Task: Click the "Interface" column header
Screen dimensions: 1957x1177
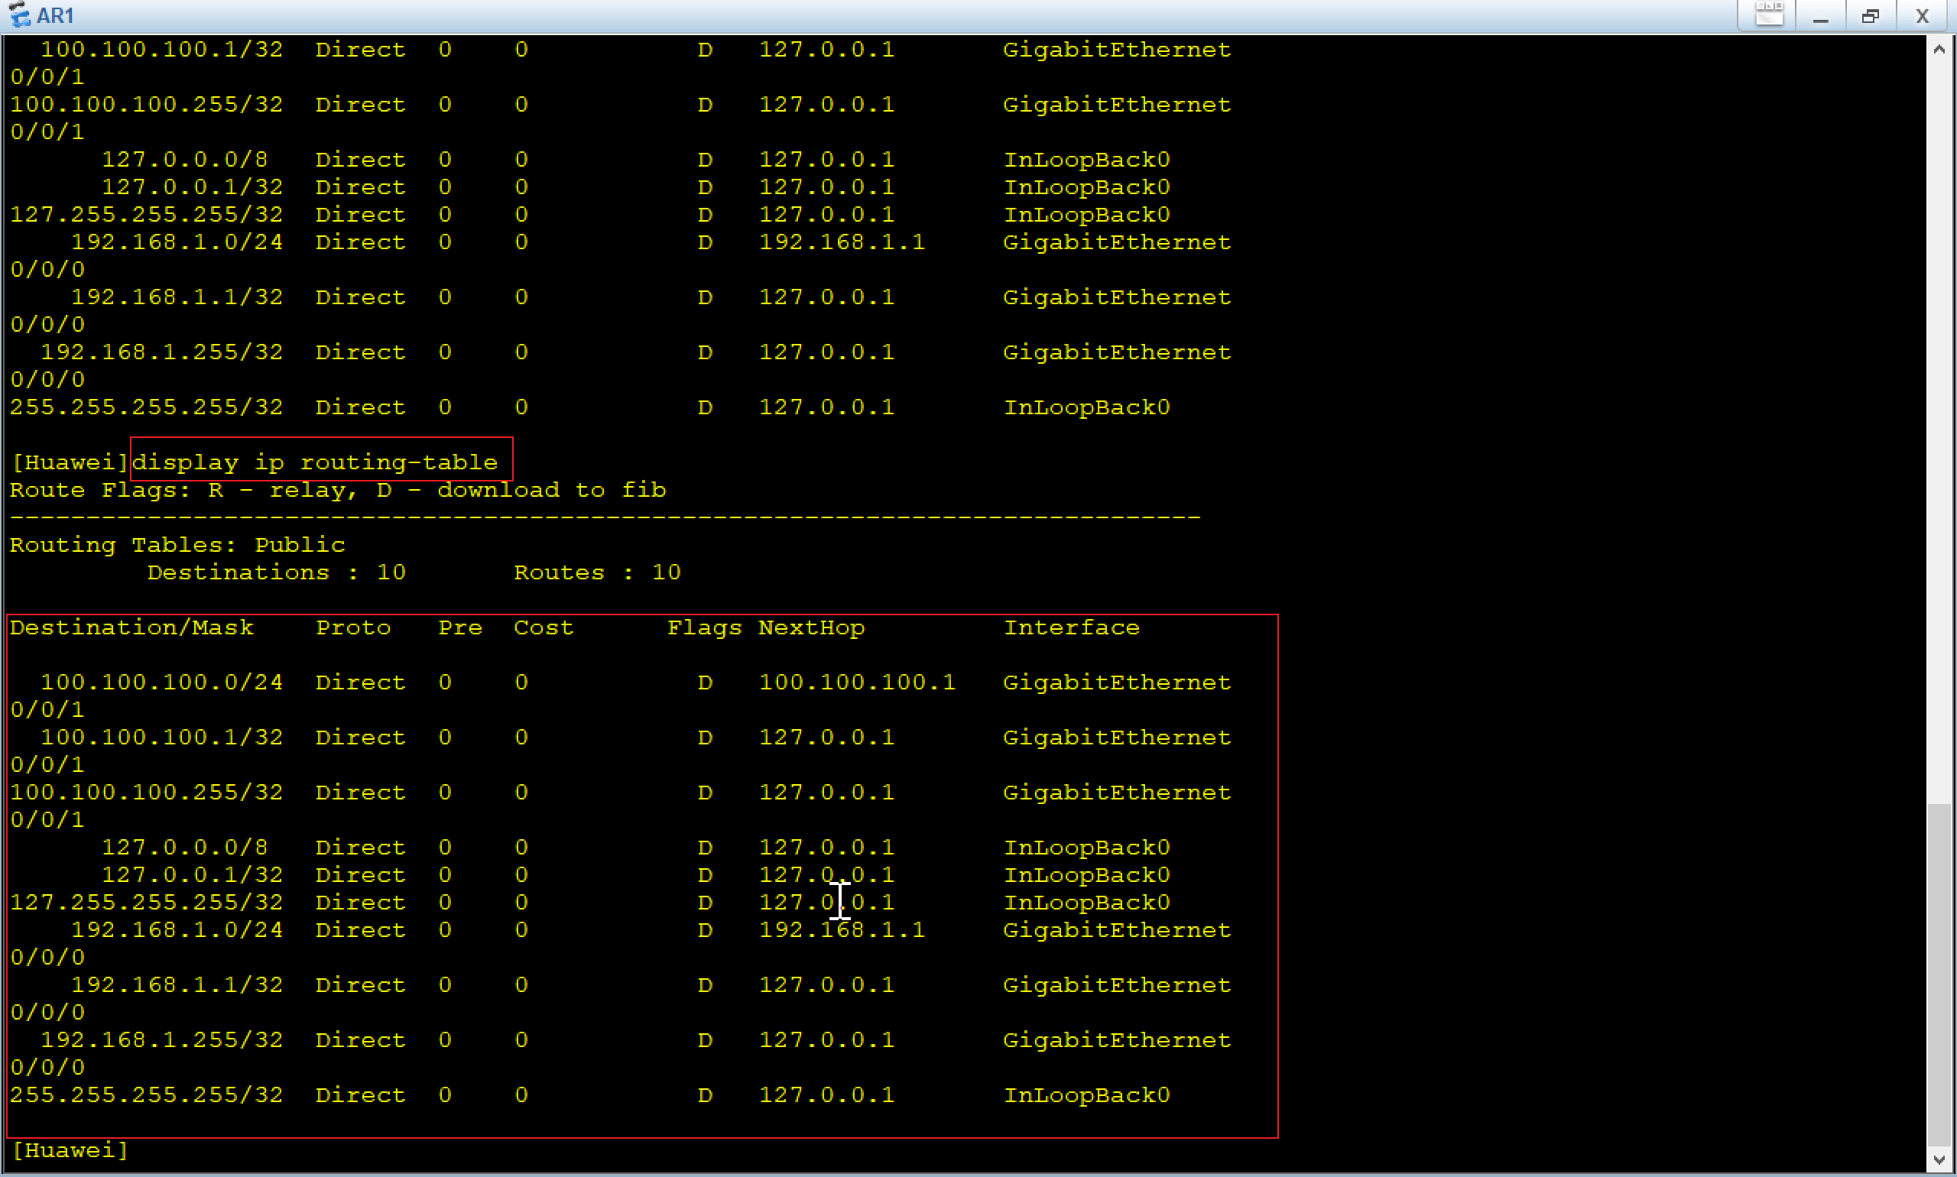Action: pos(1072,627)
